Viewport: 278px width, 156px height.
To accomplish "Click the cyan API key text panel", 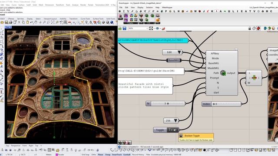I will coord(153,40).
